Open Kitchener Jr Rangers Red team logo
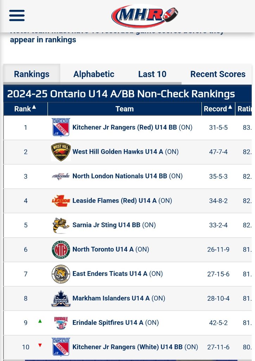Viewport: 255px width, 361px height. 61,128
